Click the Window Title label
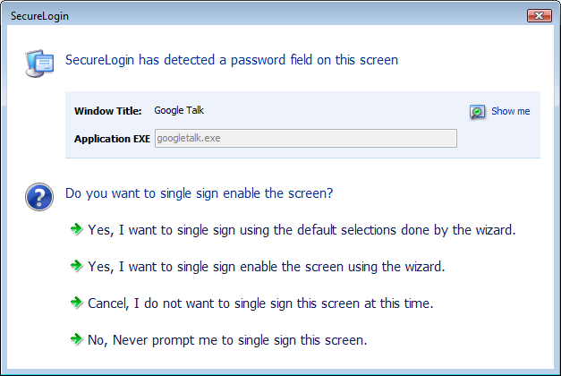Viewport: 561px width, 376px height. (107, 111)
